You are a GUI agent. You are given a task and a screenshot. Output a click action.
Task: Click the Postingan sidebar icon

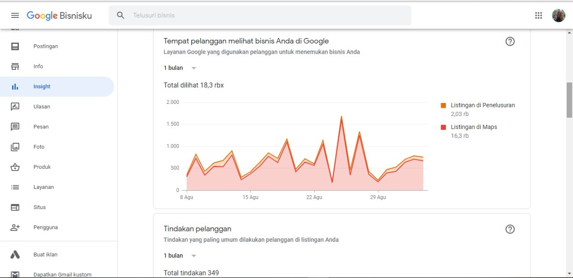tap(15, 46)
